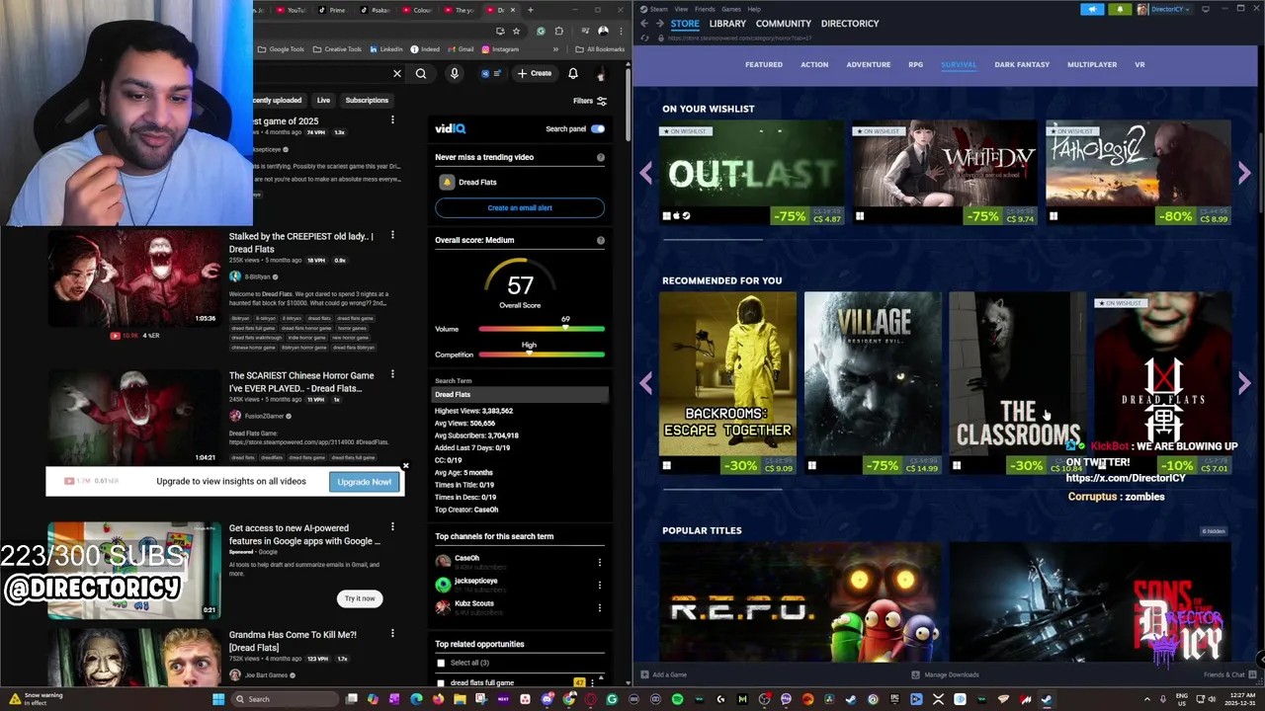Check the Select all (3) checkbox

[441, 663]
